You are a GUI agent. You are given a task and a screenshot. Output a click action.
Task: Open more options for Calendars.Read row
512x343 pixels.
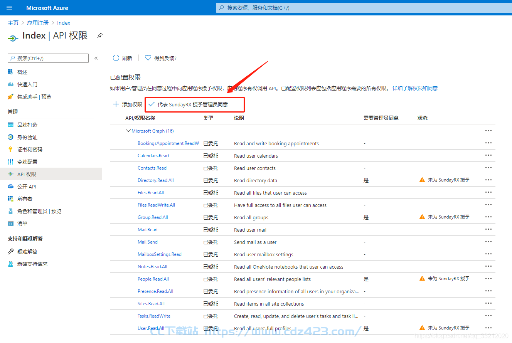[488, 155]
